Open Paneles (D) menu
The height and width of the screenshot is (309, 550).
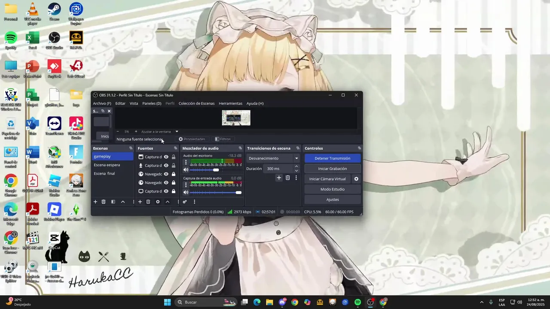coord(152,103)
